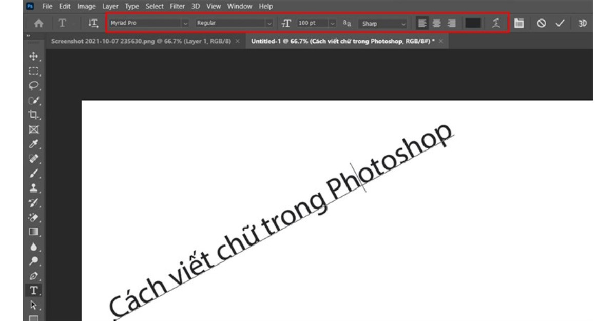This screenshot has width=616, height=321.
Task: Select the Eyedropper tool
Action: pos(34,144)
